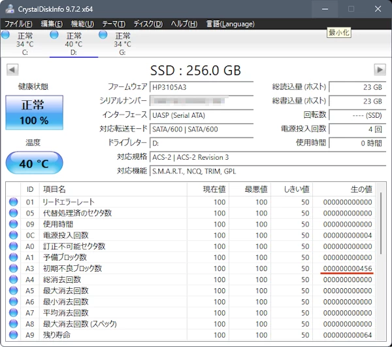Open the ファイル(F) menu
The width and height of the screenshot is (392, 347).
coord(19,24)
